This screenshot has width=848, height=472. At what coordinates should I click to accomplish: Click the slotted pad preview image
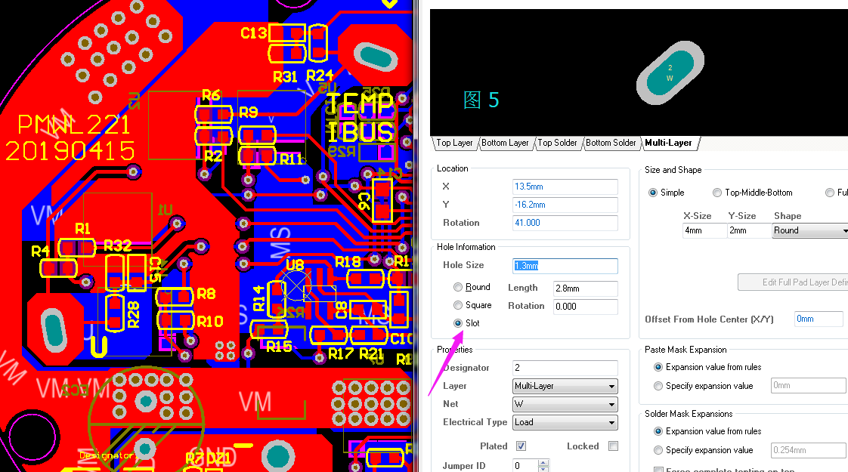pyautogui.click(x=670, y=72)
